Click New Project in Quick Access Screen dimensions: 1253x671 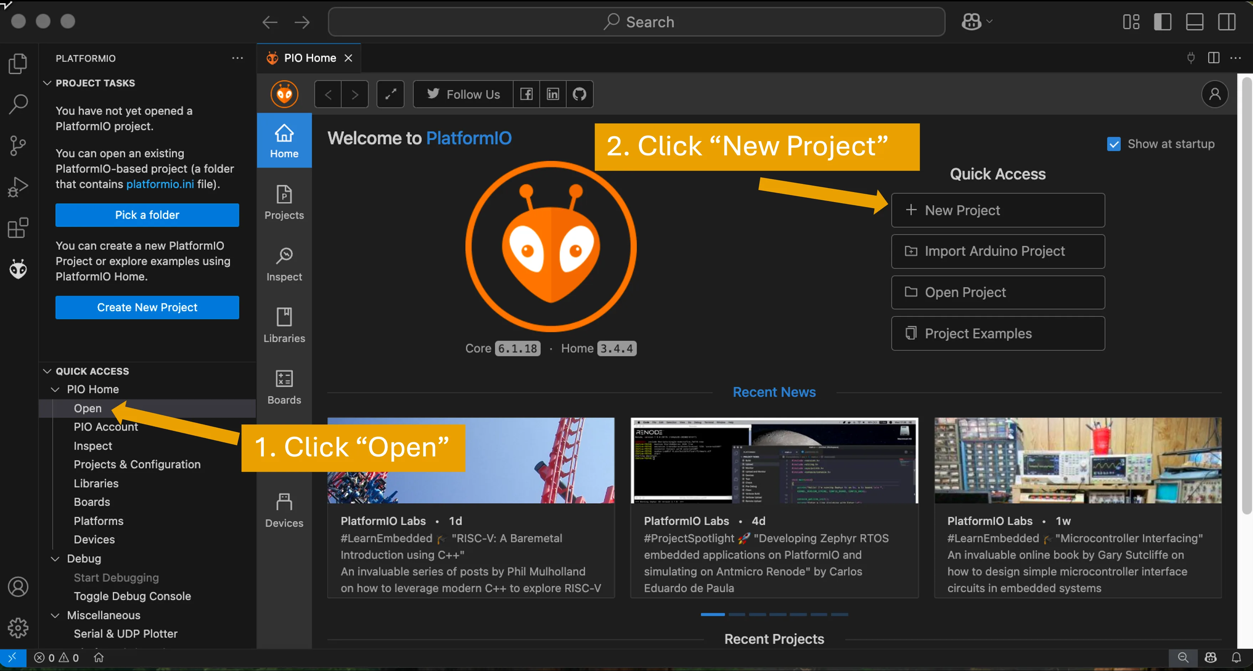pos(998,210)
